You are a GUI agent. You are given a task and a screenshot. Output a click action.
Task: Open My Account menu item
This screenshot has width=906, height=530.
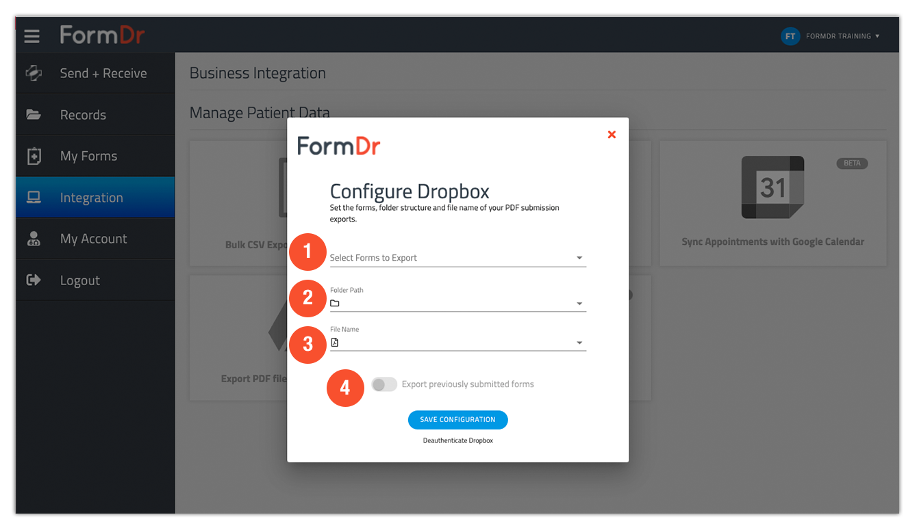tap(95, 239)
